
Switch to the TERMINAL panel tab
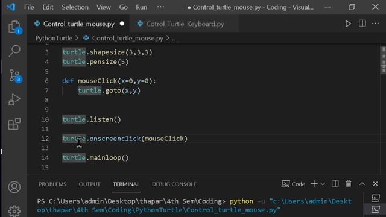(x=126, y=184)
